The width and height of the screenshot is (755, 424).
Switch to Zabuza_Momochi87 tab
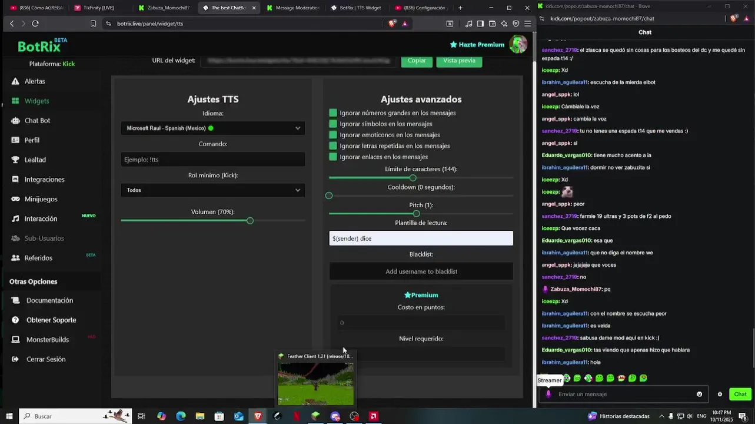click(164, 8)
